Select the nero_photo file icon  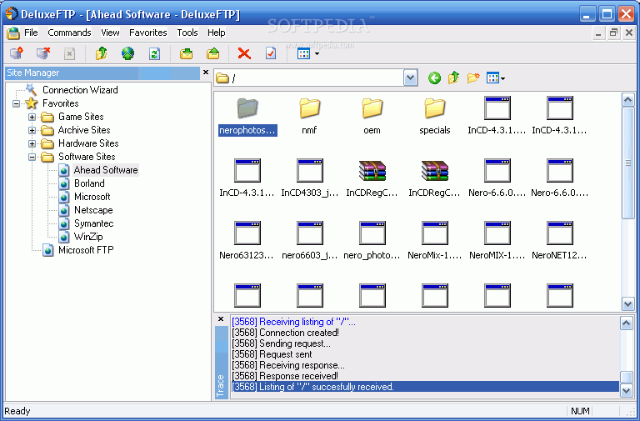pyautogui.click(x=372, y=233)
